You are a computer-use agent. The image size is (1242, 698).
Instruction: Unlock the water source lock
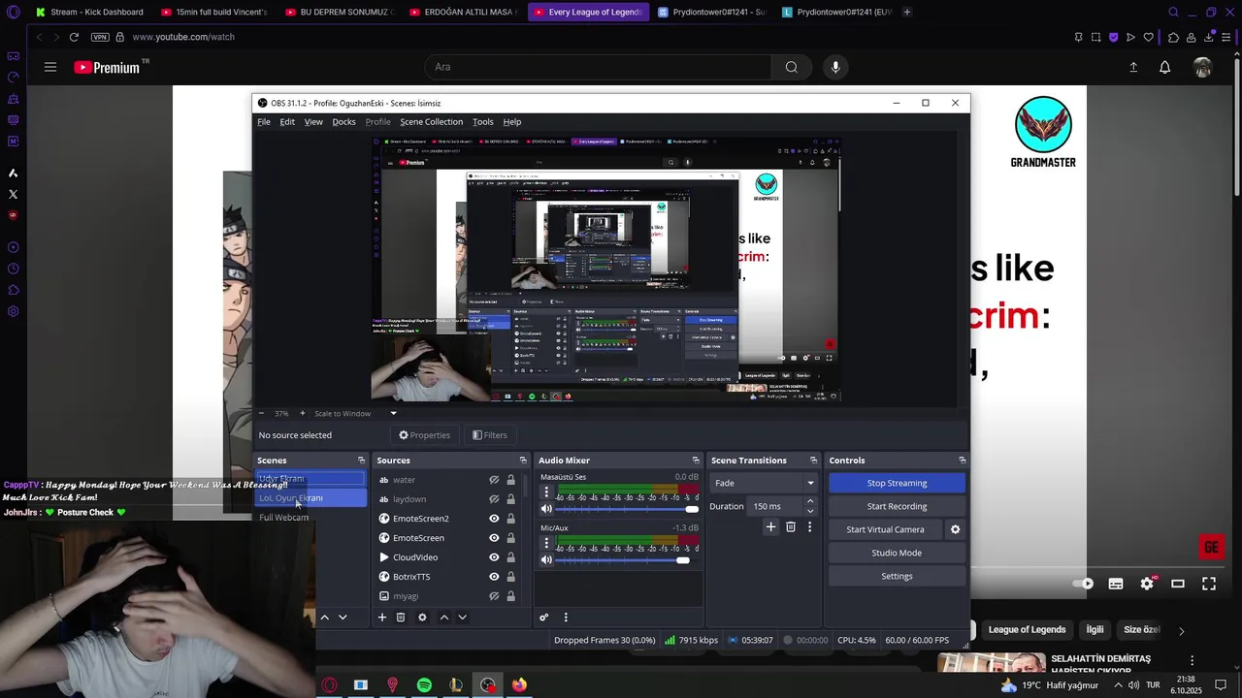(x=510, y=480)
